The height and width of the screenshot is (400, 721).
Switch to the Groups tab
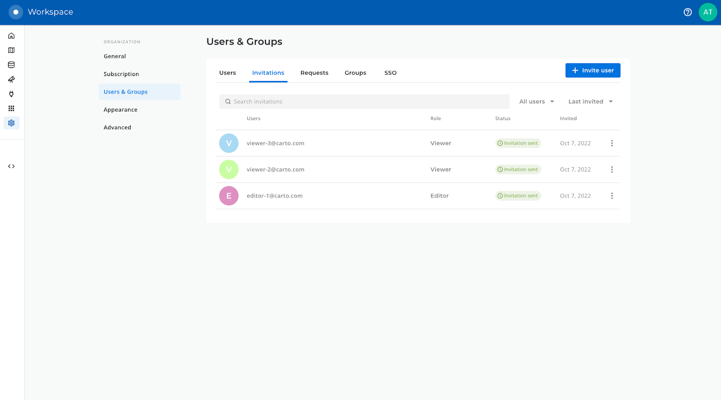pos(355,73)
